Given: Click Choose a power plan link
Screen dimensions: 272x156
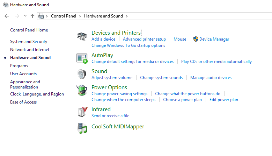Looking at the screenshot, I should click(182, 100).
